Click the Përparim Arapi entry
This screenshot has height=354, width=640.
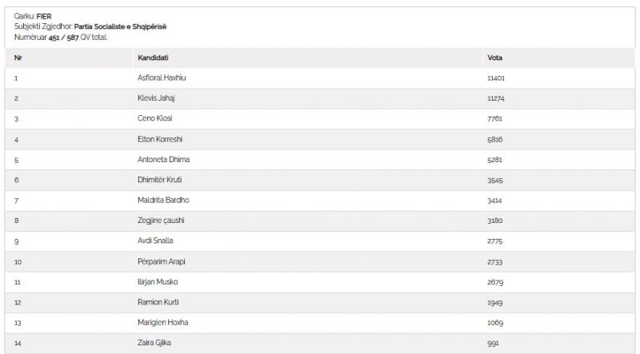point(161,261)
